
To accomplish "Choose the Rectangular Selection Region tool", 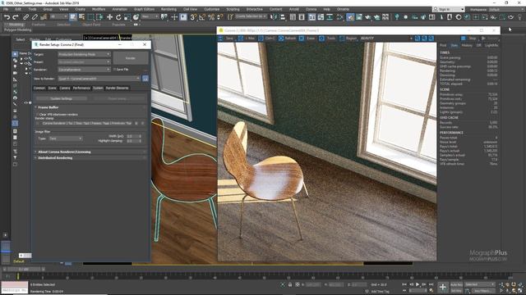I will (90, 17).
